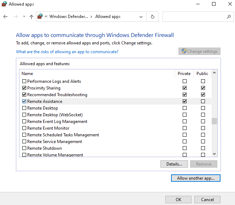Enable Remote Event Log Management checkbox
The height and width of the screenshot is (205, 235).
pyautogui.click(x=24, y=121)
